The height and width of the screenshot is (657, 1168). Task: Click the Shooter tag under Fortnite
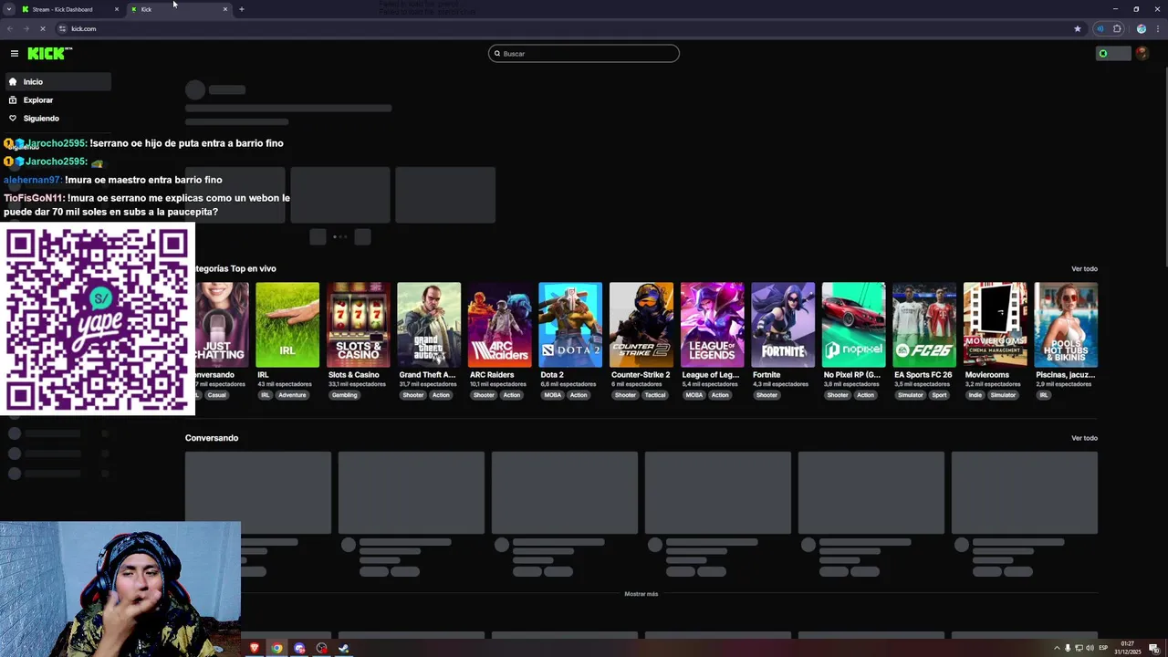(766, 395)
